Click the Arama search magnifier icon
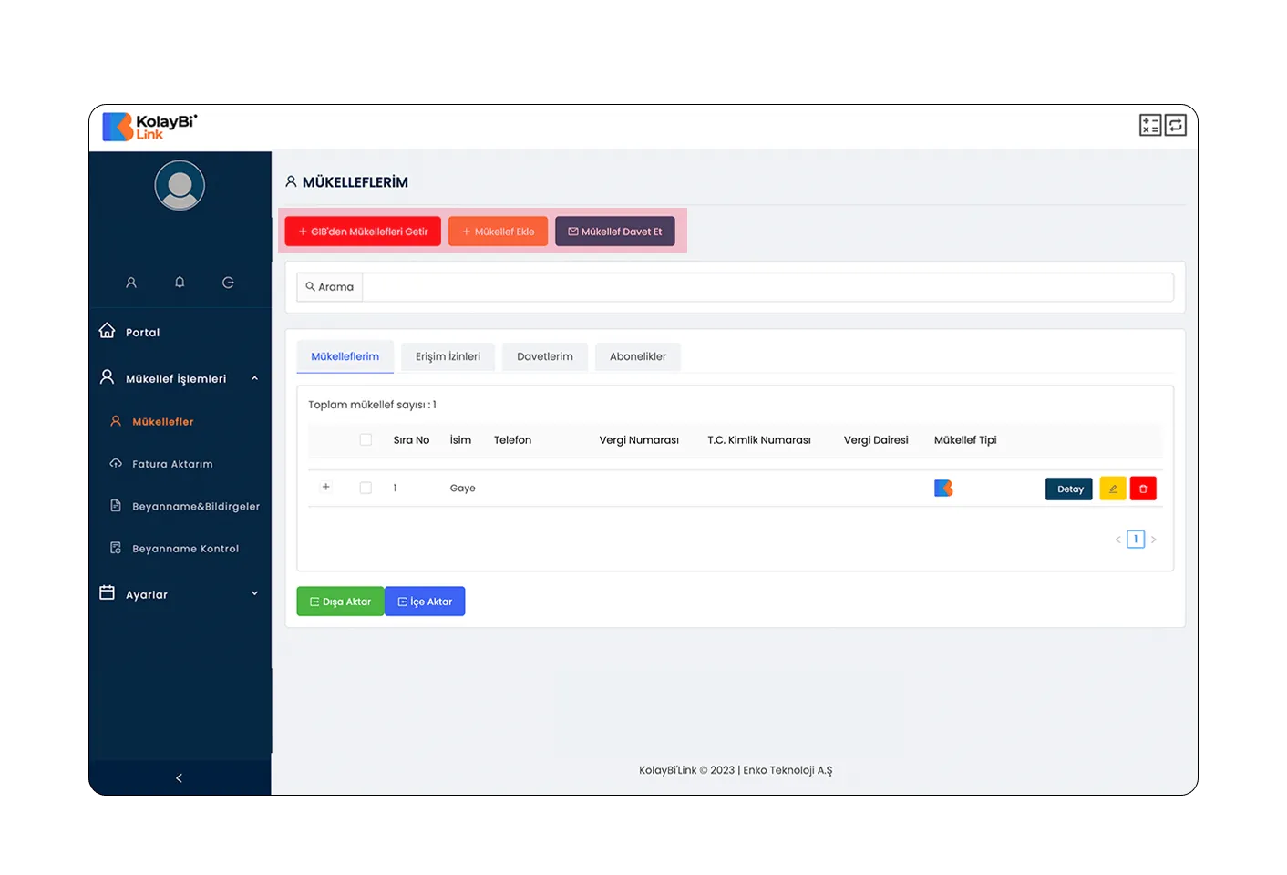The image size is (1287, 875). [310, 286]
